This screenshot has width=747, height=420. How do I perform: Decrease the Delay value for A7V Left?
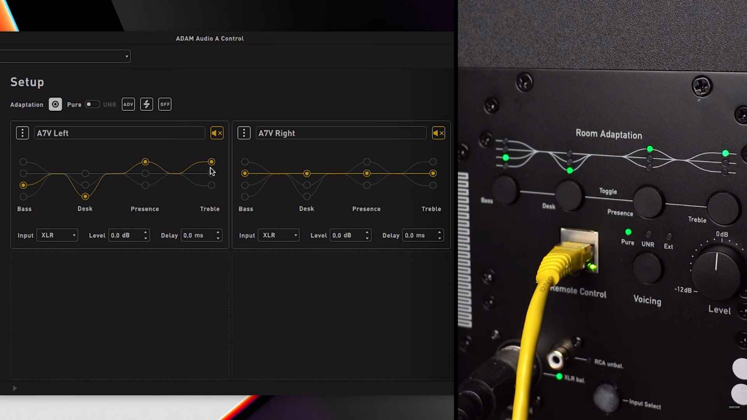pos(218,238)
